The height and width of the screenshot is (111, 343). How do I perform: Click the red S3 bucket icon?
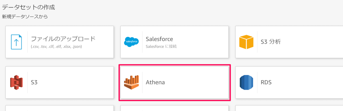pyautogui.click(x=17, y=83)
